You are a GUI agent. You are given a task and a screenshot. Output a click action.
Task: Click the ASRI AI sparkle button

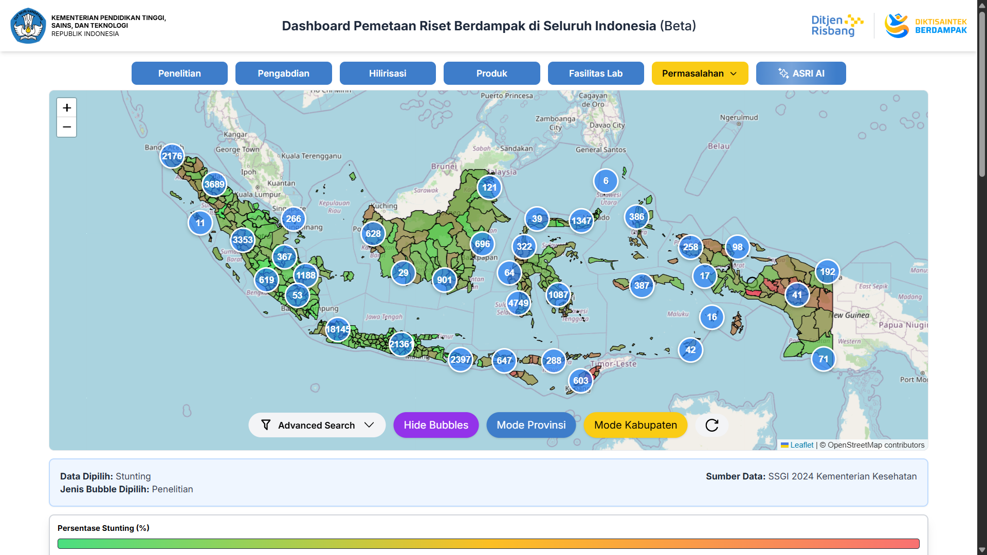coord(800,73)
